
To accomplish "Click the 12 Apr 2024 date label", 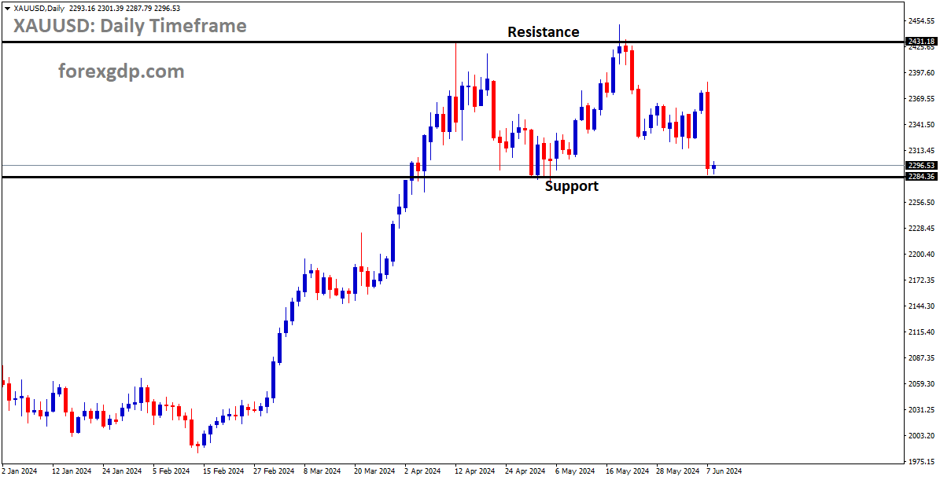I will click(x=474, y=471).
